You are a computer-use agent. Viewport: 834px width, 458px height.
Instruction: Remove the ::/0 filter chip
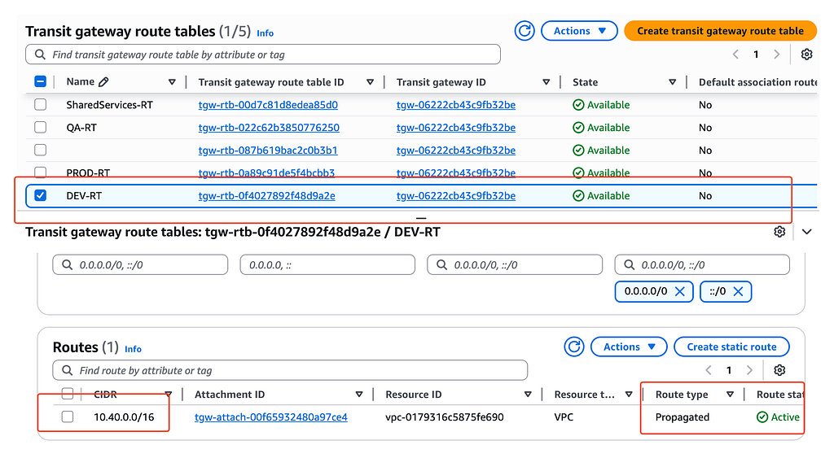tap(738, 291)
